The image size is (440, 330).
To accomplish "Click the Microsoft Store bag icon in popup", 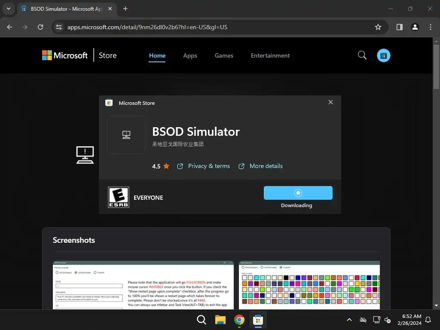I will (109, 103).
